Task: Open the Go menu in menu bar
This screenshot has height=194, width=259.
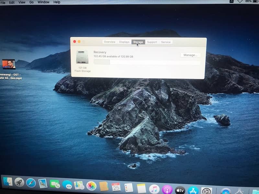Action: (x=31, y=2)
